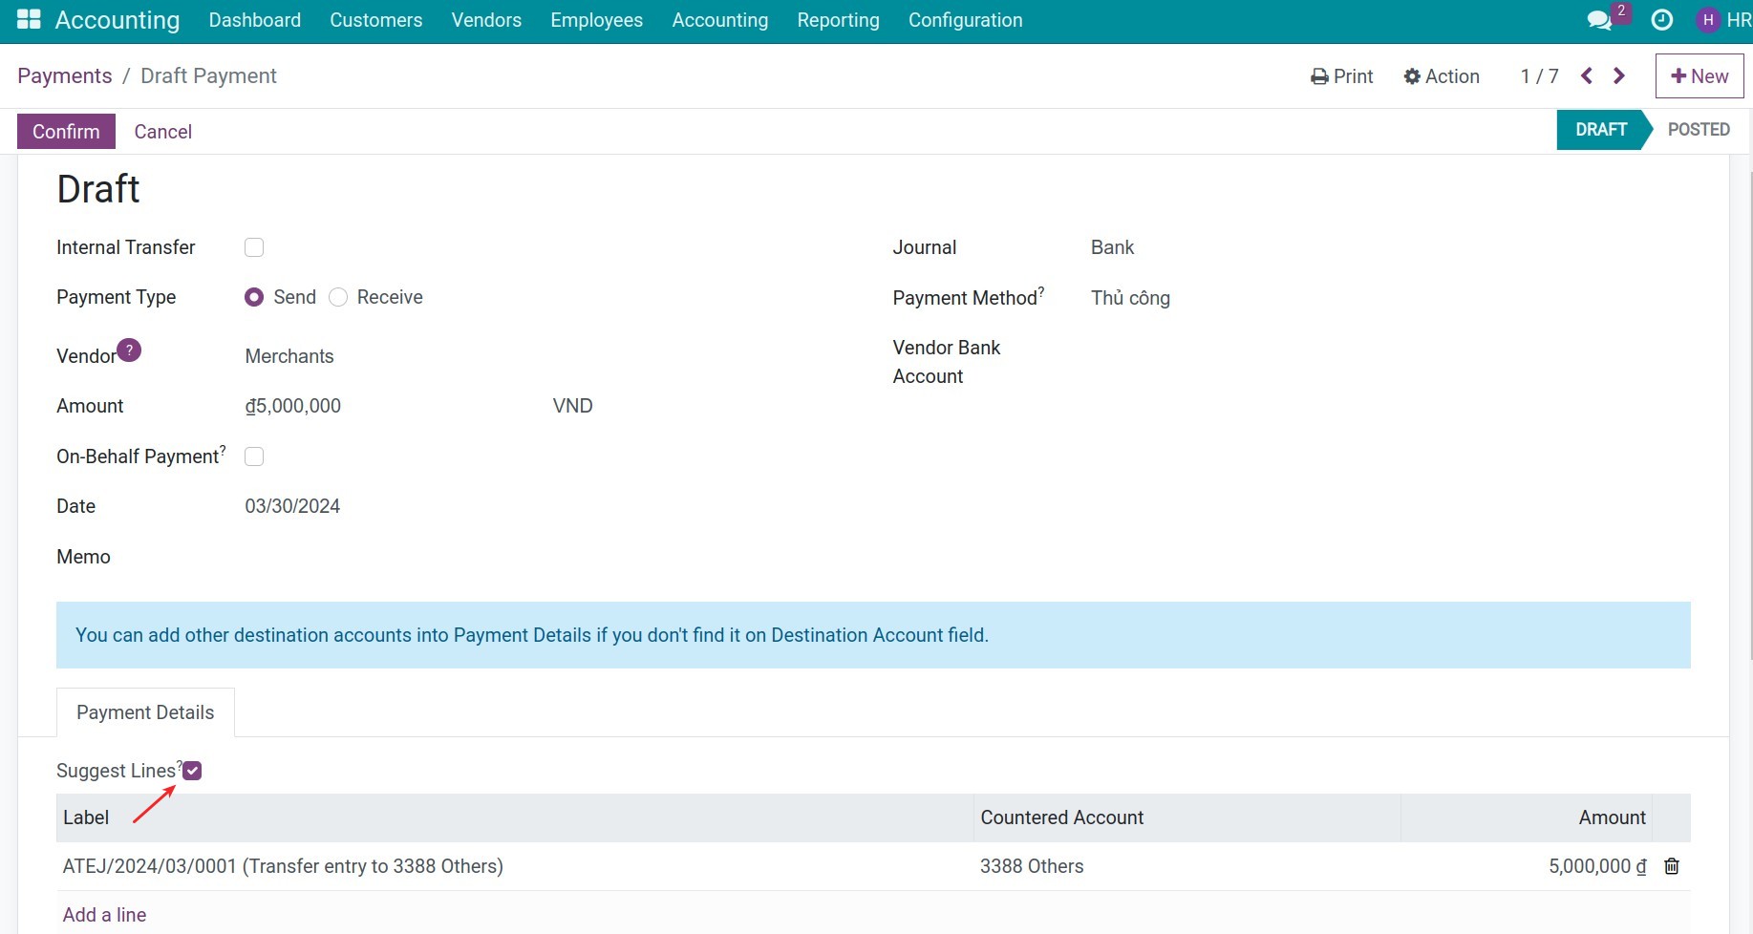Enable the On-Behalf Payment checkbox
1753x934 pixels.
pyautogui.click(x=254, y=456)
